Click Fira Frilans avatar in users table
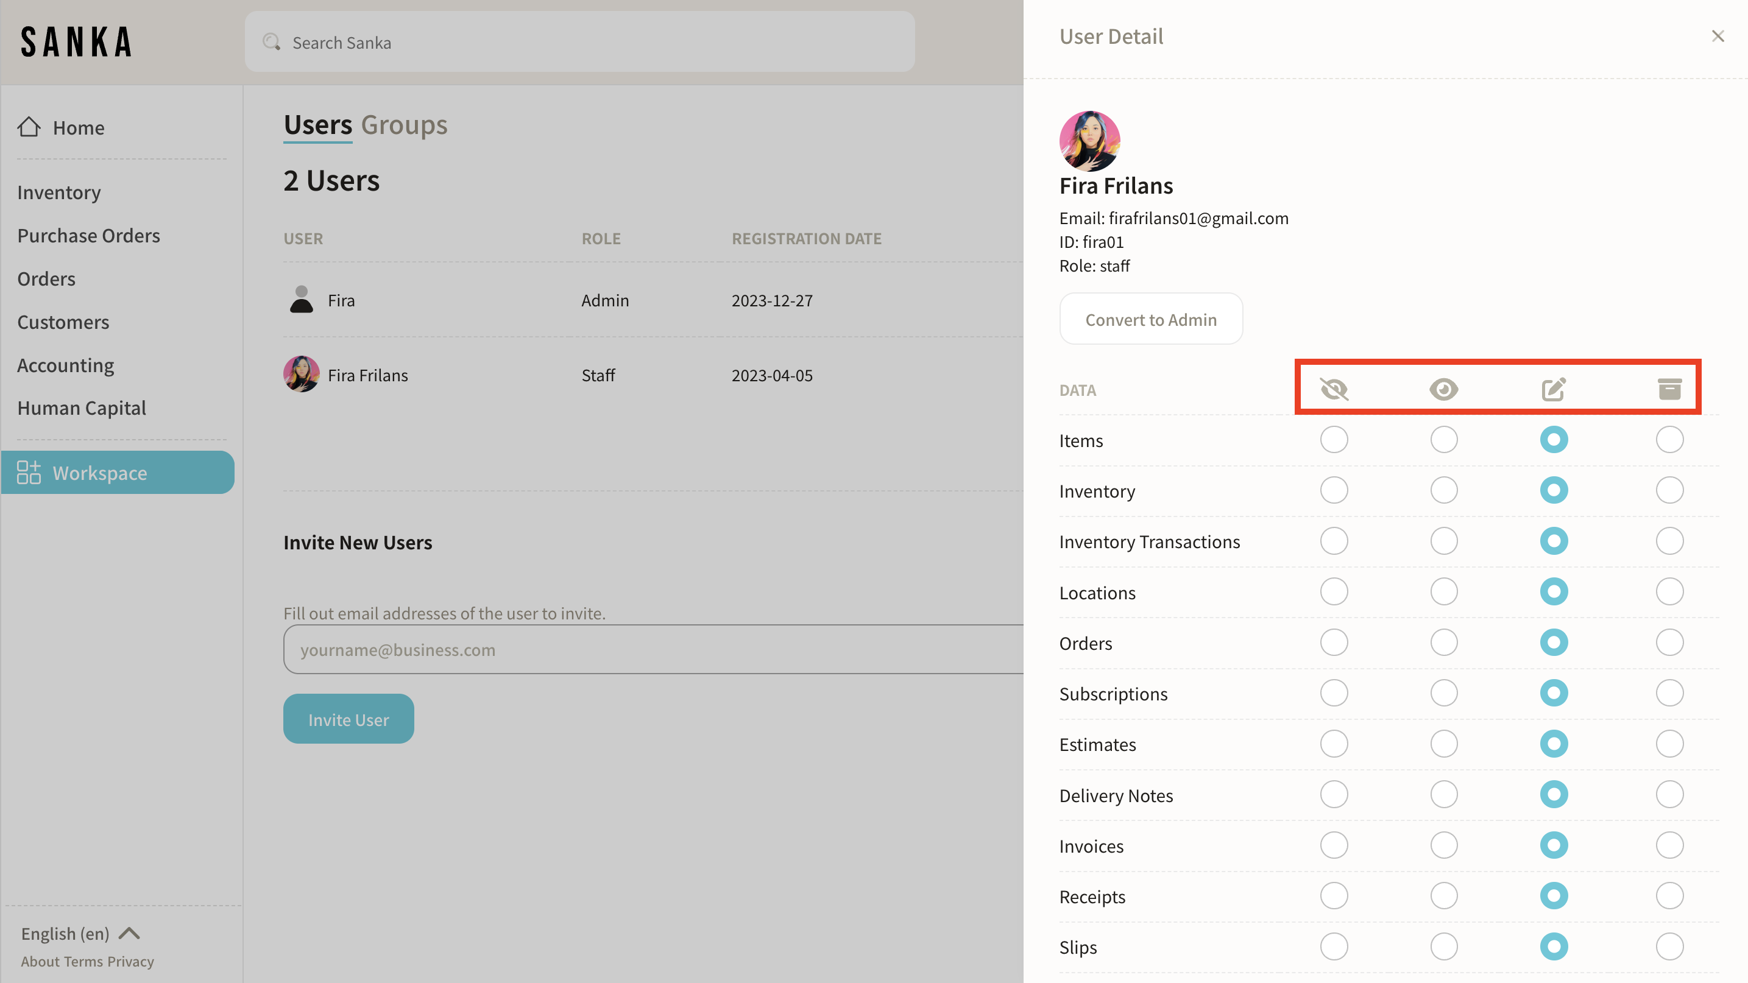The width and height of the screenshot is (1748, 983). (302, 375)
